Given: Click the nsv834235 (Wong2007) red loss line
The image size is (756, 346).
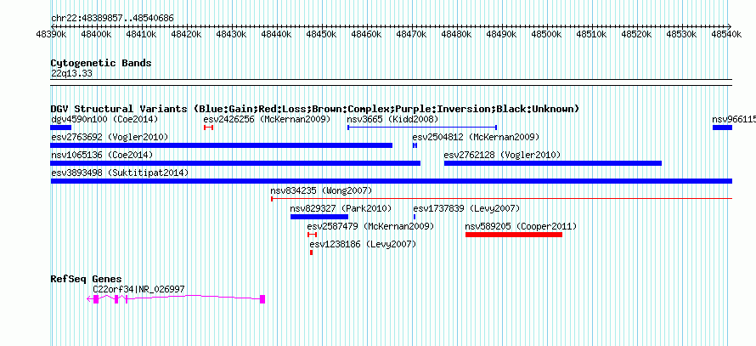Looking at the screenshot, I should coord(501,198).
